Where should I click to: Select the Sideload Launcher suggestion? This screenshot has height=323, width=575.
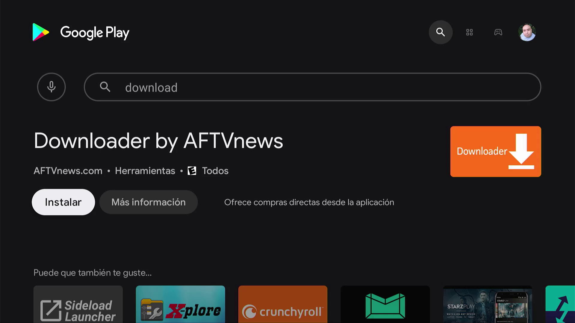coord(78,304)
